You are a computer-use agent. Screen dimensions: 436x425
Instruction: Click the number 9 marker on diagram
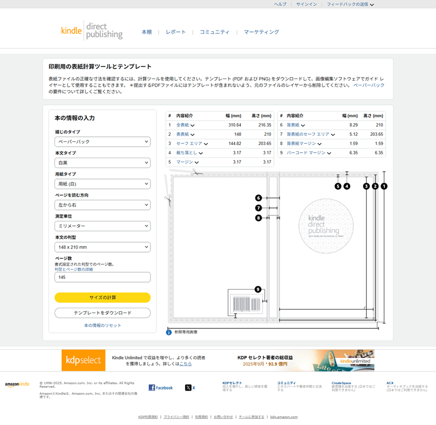pos(258,289)
